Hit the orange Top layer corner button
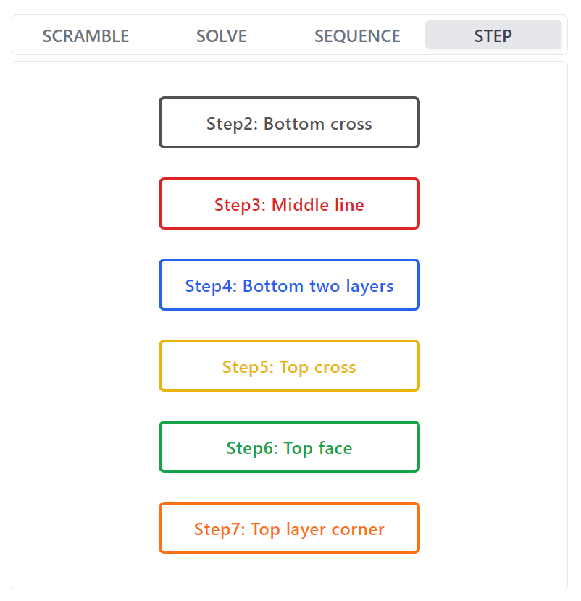Viewport: 581px width, 601px height. point(289,529)
